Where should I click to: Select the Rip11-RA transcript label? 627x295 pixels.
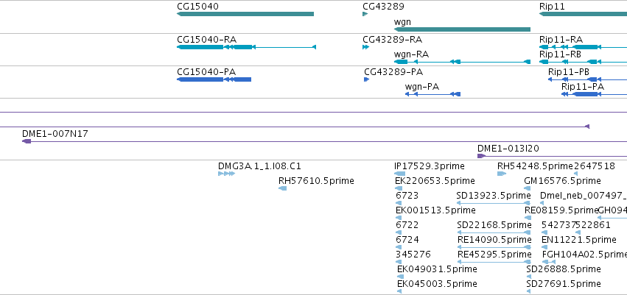561,40
